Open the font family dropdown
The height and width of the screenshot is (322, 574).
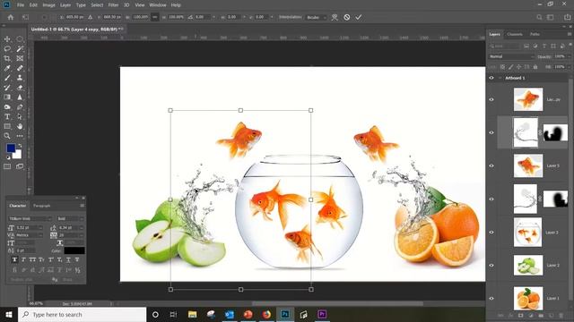pyautogui.click(x=30, y=218)
